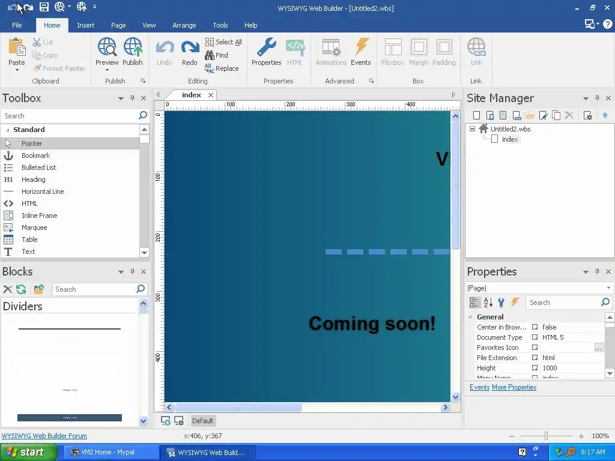Open the WYSIWYG Web Builder Forum link
The width and height of the screenshot is (615, 461).
point(44,436)
